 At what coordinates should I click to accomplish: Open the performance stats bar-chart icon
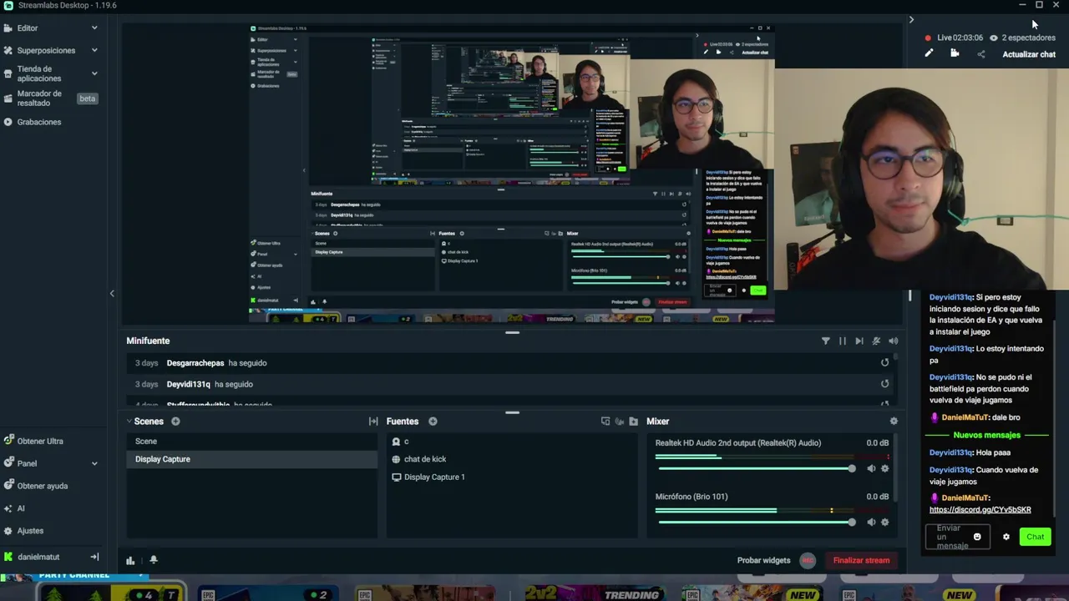click(130, 560)
